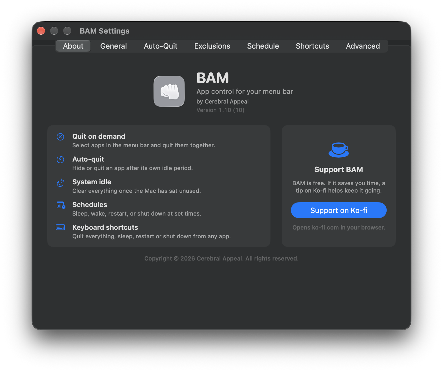Viewport: 443px width, 372px height.
Task: Click the Quit on demand circle-x icon
Action: point(60,137)
